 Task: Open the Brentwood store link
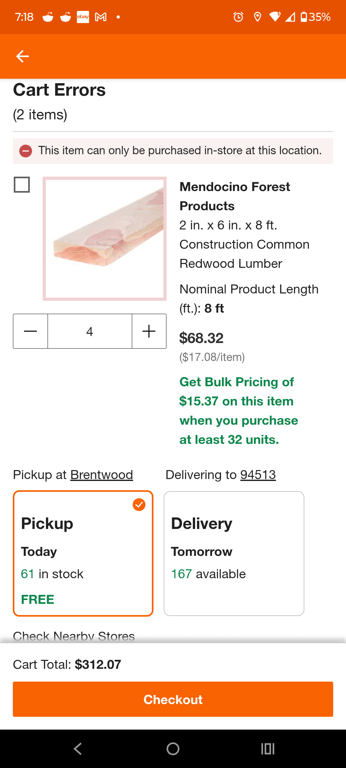102,475
